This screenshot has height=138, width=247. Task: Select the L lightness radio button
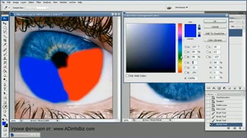coord(208,47)
